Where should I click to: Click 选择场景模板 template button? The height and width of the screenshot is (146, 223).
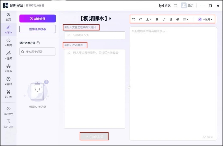click(37, 29)
